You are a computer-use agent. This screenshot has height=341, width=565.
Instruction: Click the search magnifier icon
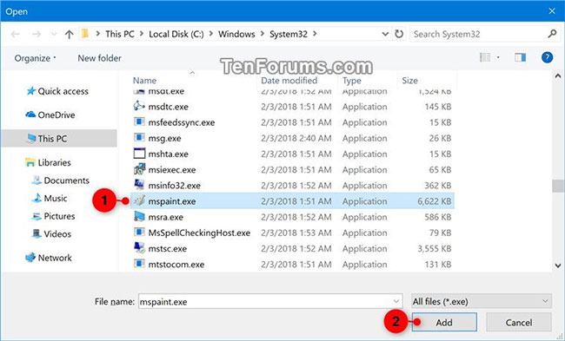point(552,34)
